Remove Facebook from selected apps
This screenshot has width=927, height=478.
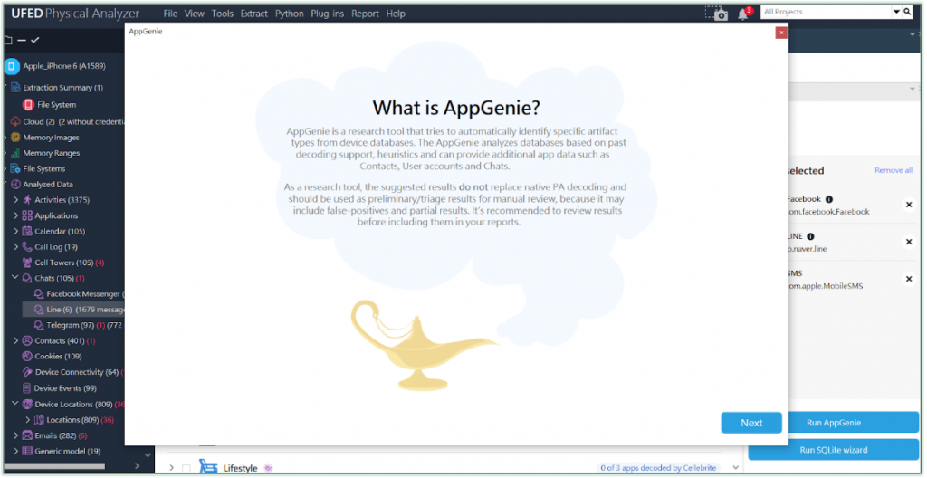click(x=909, y=205)
